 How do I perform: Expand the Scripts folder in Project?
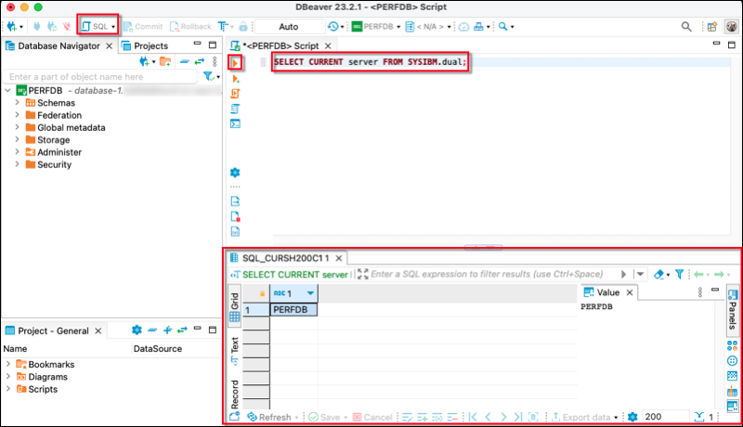coord(9,389)
